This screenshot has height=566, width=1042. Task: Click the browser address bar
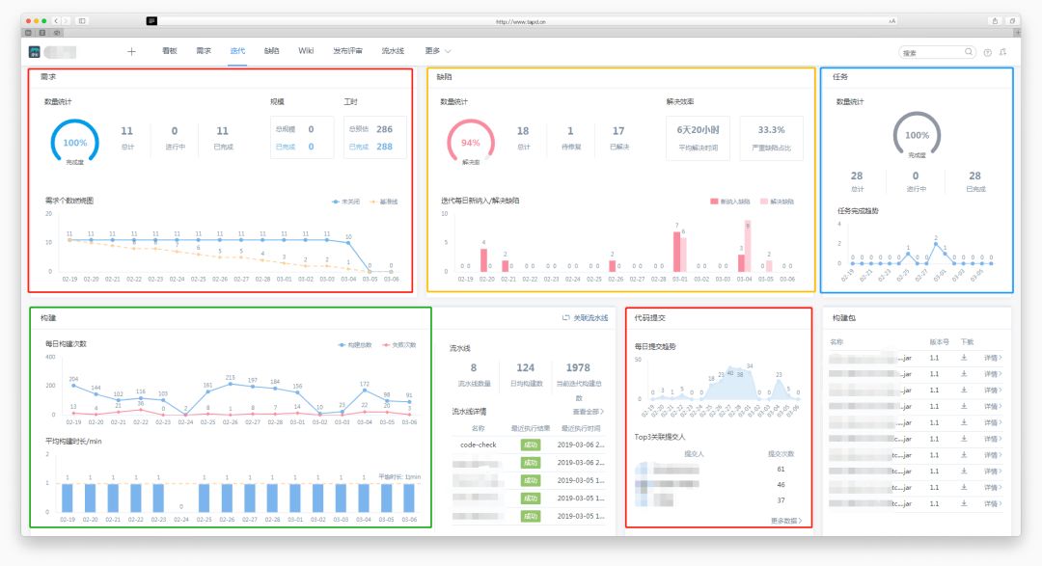[x=521, y=21]
